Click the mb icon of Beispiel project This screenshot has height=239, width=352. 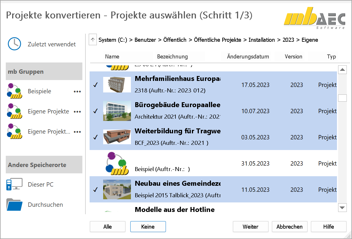(x=116, y=163)
